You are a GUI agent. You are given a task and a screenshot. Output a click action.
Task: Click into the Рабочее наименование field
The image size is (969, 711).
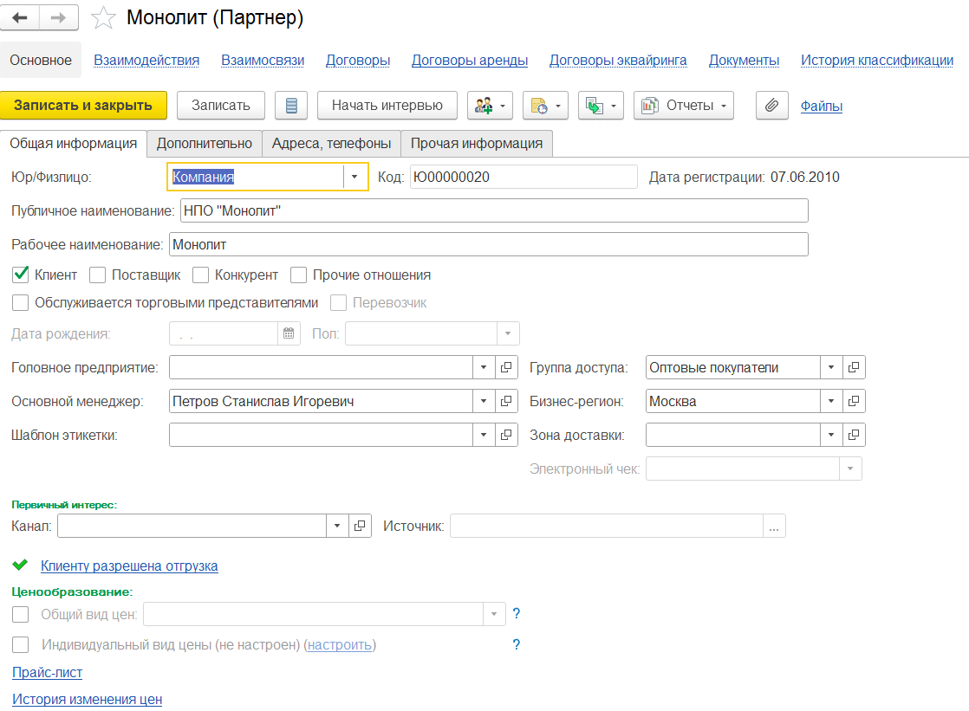(488, 244)
